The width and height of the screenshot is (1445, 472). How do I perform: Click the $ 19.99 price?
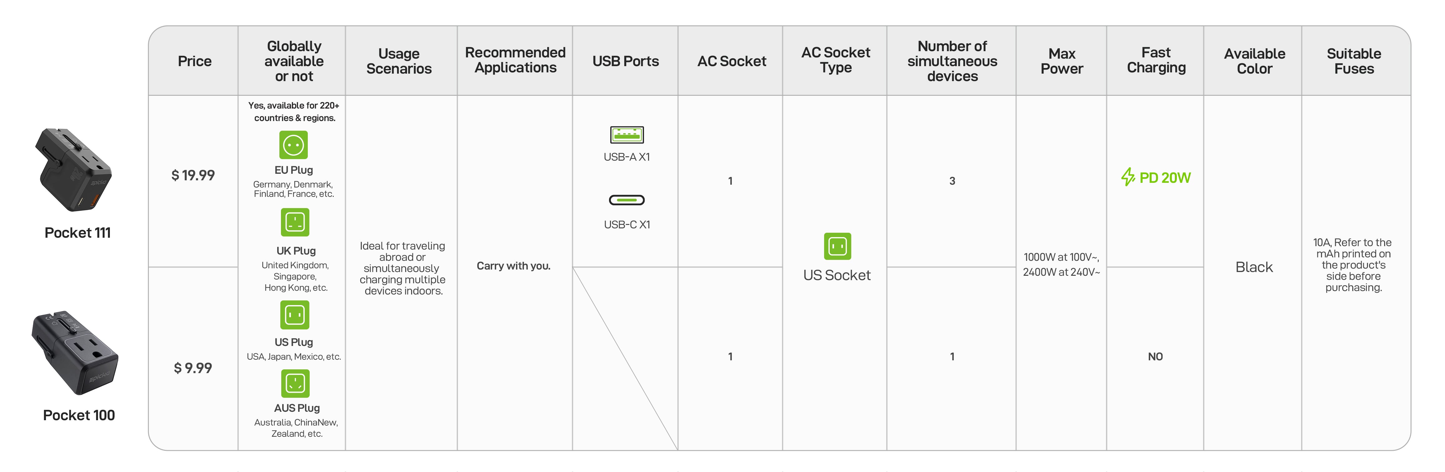[193, 175]
